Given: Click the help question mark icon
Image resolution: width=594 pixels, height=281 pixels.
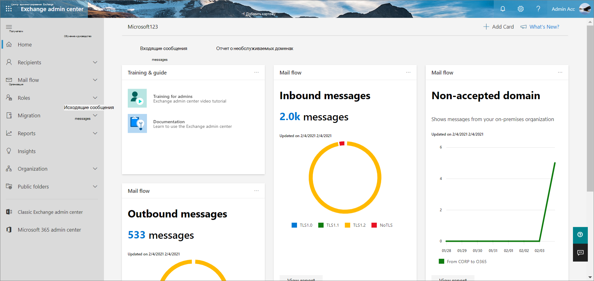Looking at the screenshot, I should pyautogui.click(x=538, y=9).
